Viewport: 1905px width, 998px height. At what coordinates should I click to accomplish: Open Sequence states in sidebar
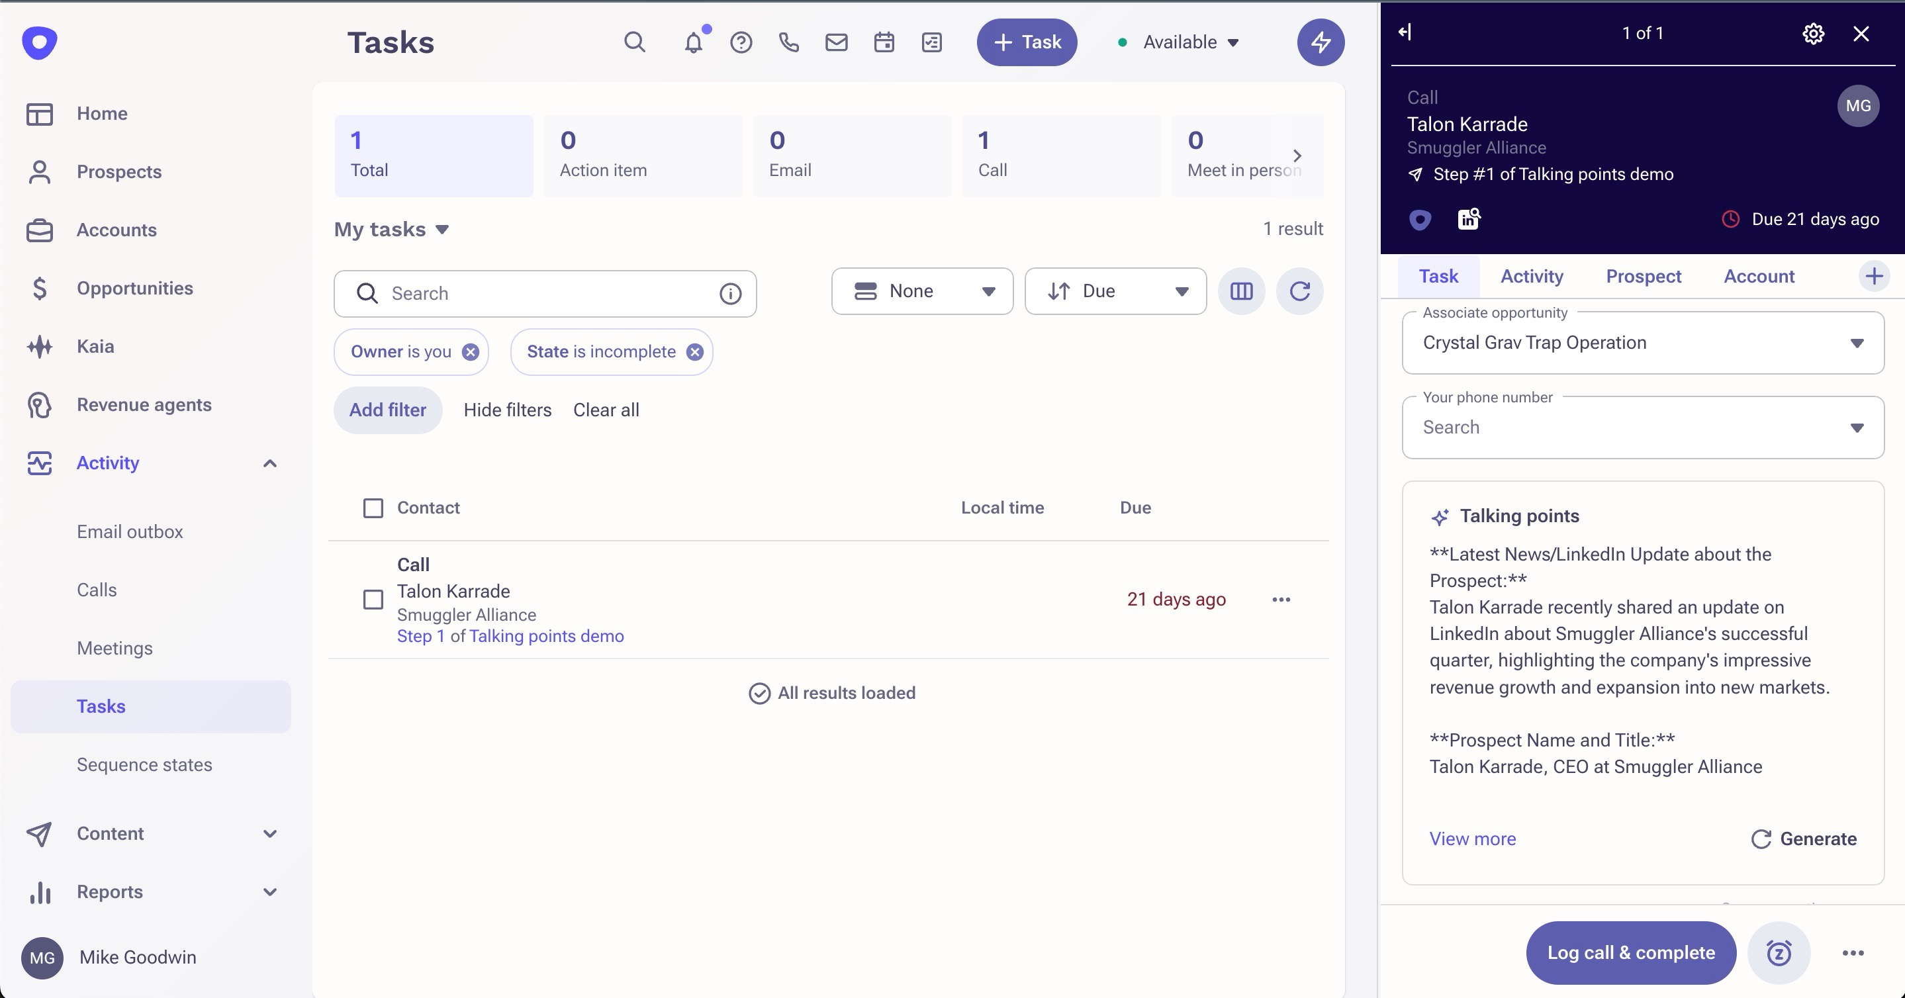tap(144, 764)
